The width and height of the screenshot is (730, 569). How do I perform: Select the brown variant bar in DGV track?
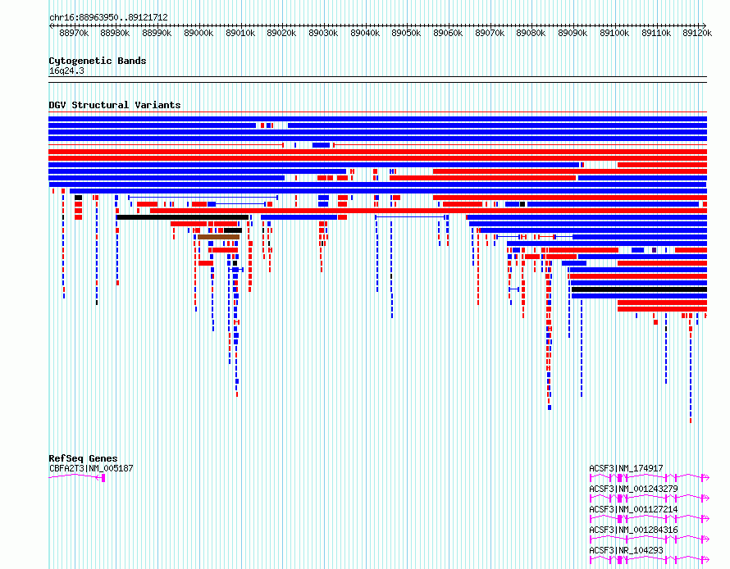[x=218, y=237]
